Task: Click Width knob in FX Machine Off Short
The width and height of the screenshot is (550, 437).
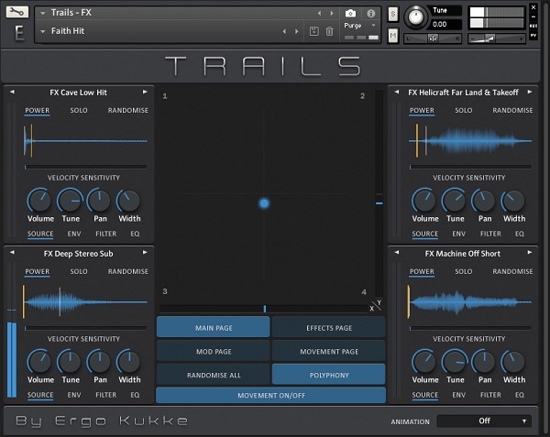Action: [x=513, y=362]
